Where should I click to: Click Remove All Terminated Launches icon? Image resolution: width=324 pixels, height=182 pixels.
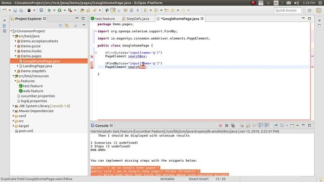(x=233, y=126)
